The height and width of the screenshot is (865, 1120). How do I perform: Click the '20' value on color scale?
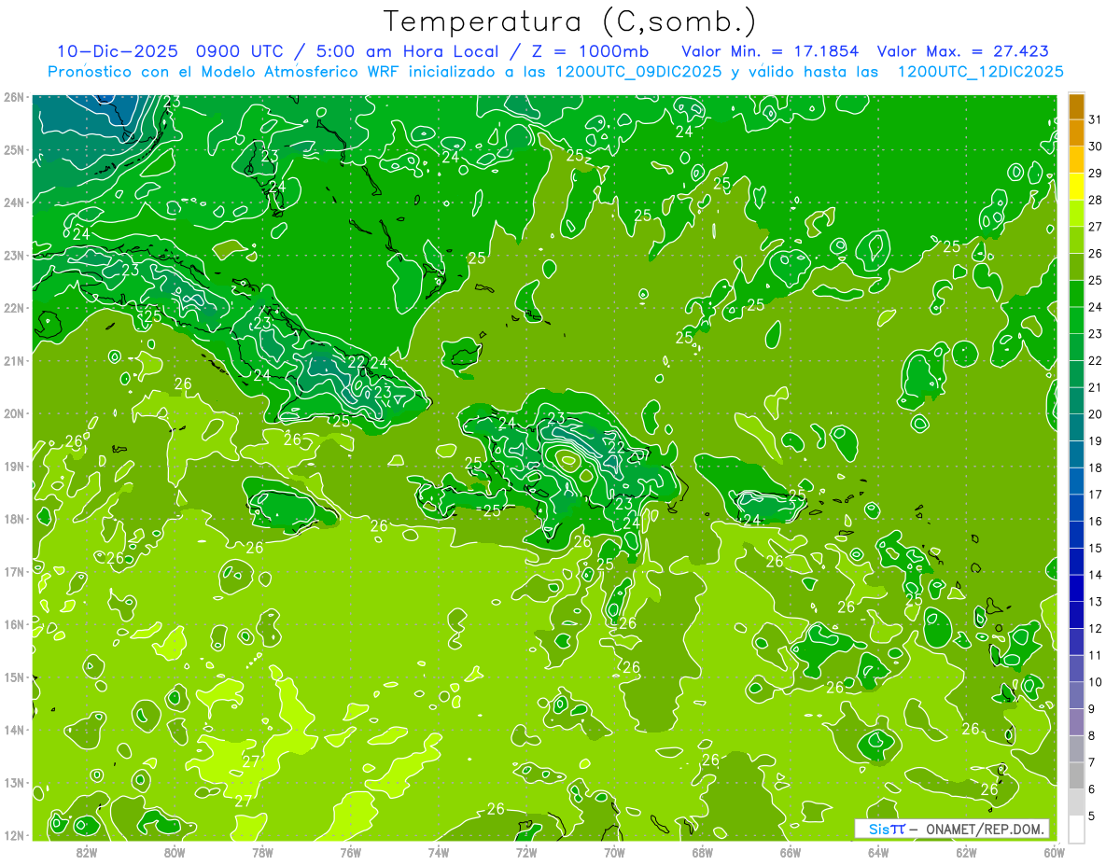(1096, 414)
